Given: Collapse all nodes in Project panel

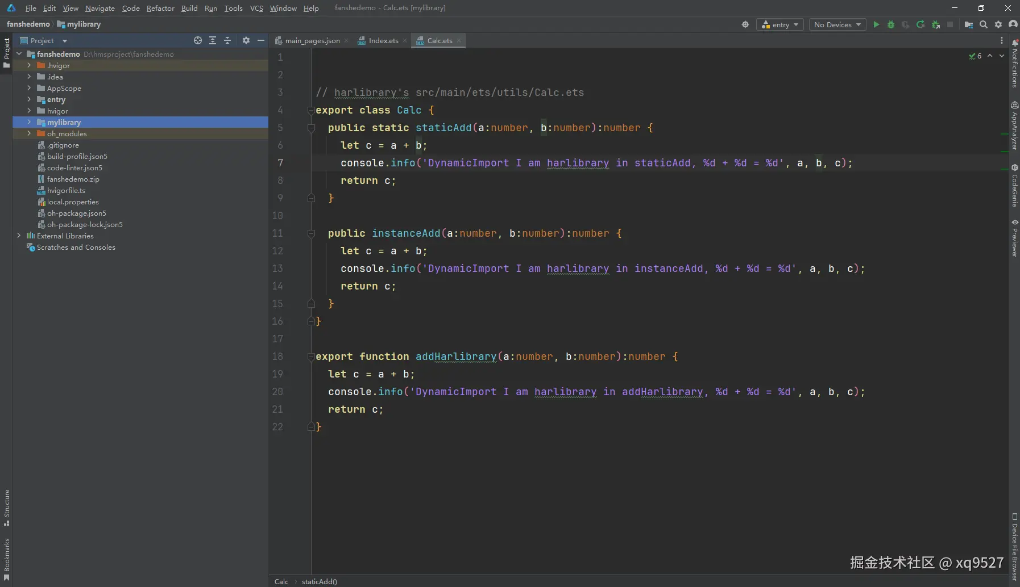Looking at the screenshot, I should coord(227,40).
